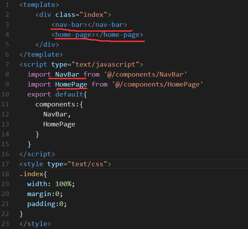
Task: Click the 100% value on line 19
Action: [x=63, y=184]
